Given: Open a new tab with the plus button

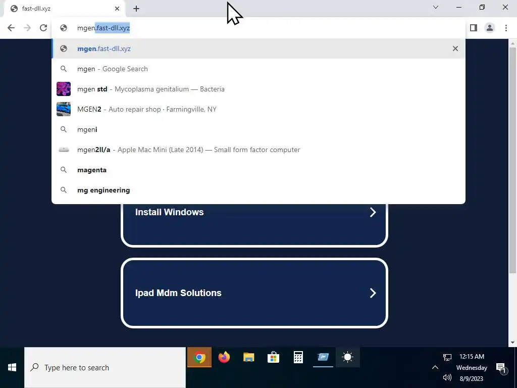Looking at the screenshot, I should [x=136, y=9].
